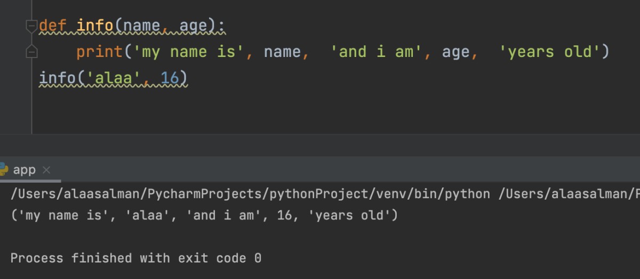This screenshot has height=279, width=640.
Task: Click the 'Process finished with exit code 0' message
Action: point(135,258)
